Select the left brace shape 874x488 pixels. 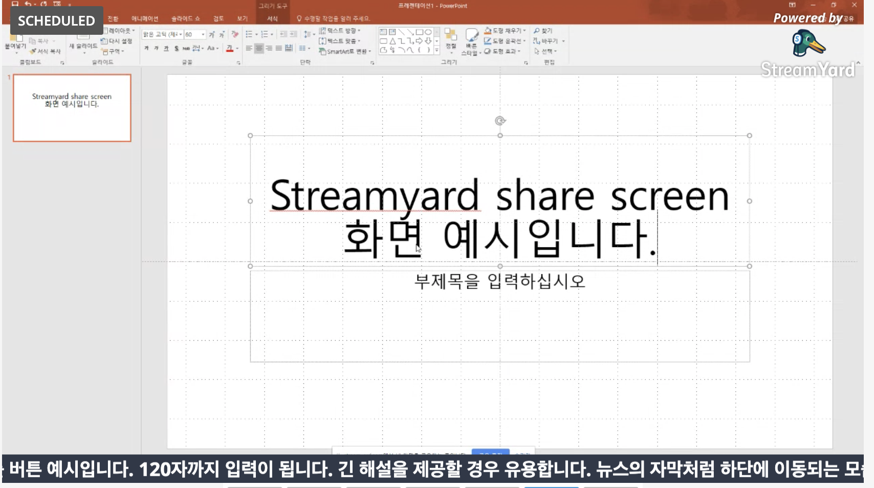[x=420, y=50]
